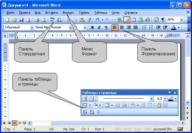Open undo history dropdown arrow

[x=102, y=20]
